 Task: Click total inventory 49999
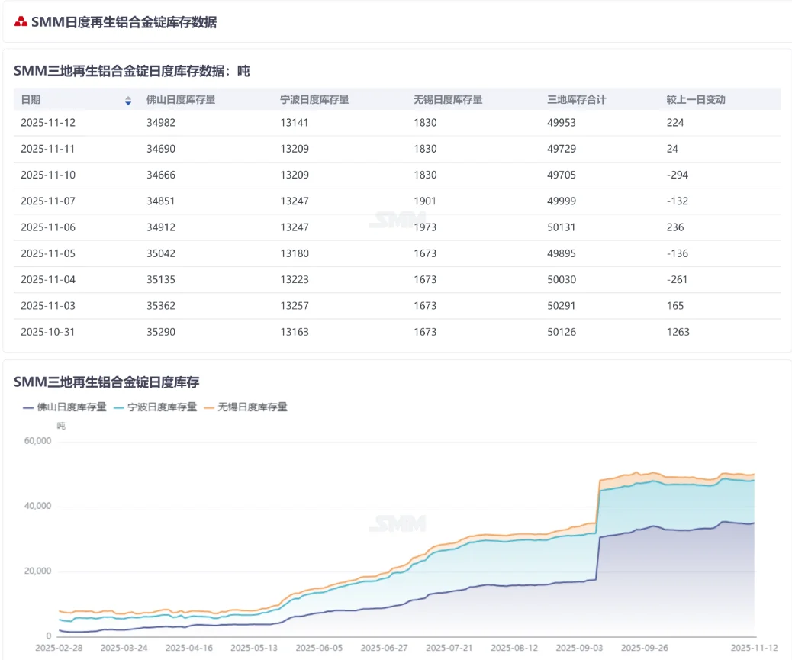click(x=562, y=201)
